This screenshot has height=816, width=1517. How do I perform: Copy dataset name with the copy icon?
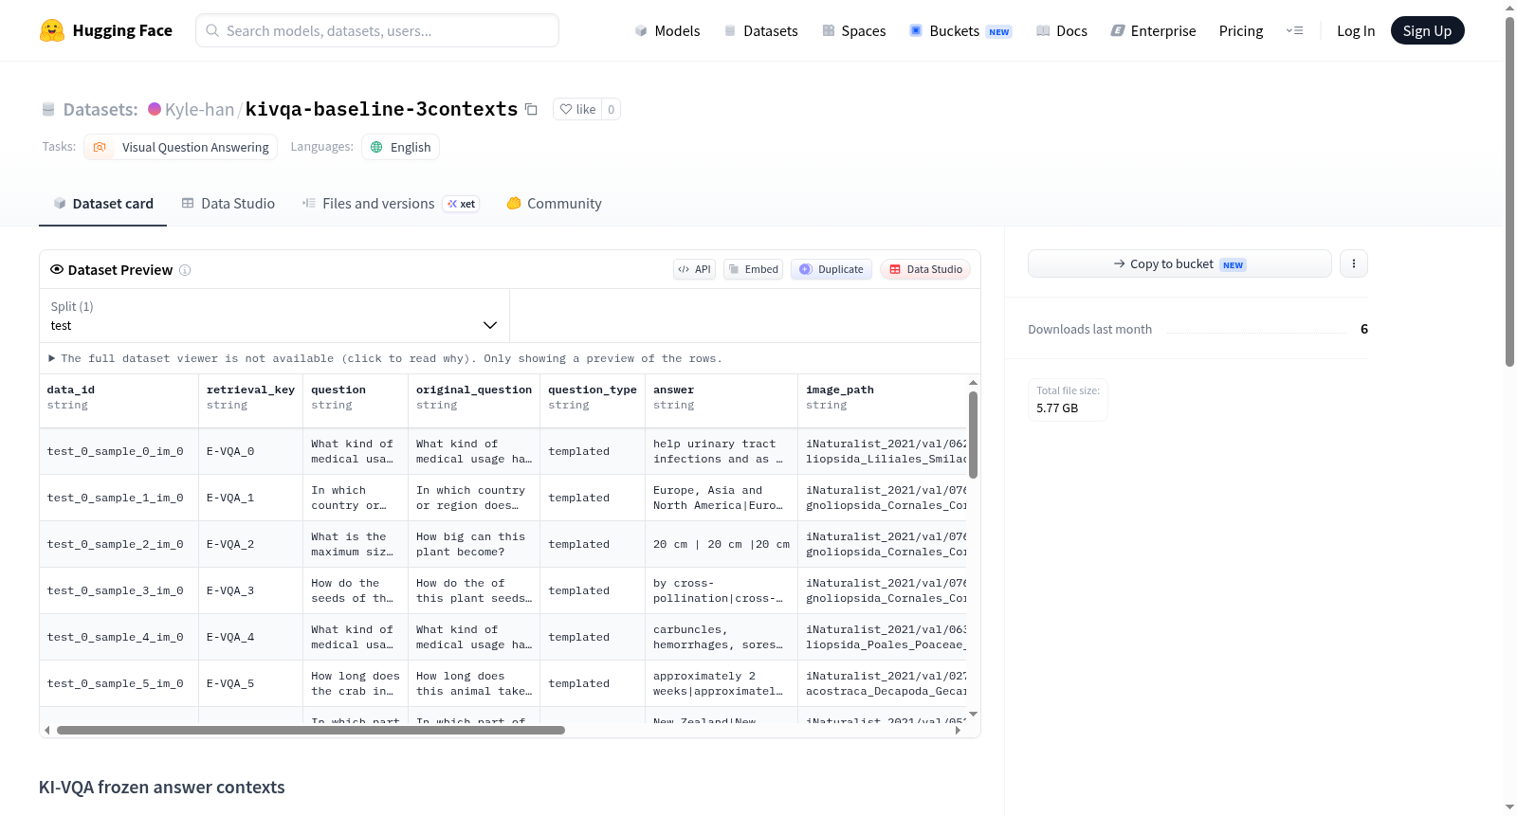coord(532,110)
